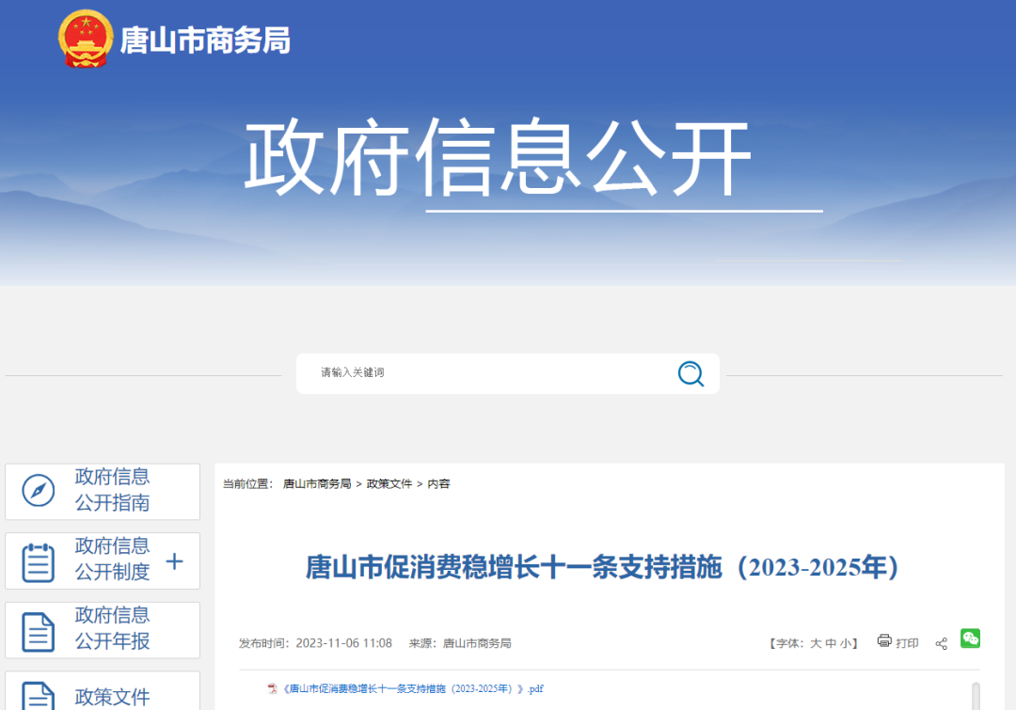
Task: Click the clipboard icon for 政府信息公开制度
Action: pyautogui.click(x=39, y=561)
